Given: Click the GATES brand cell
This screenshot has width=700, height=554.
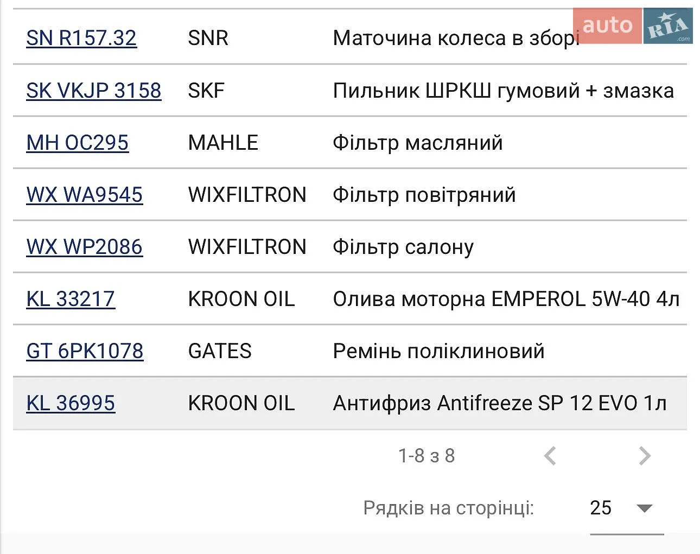Looking at the screenshot, I should coord(220,351).
